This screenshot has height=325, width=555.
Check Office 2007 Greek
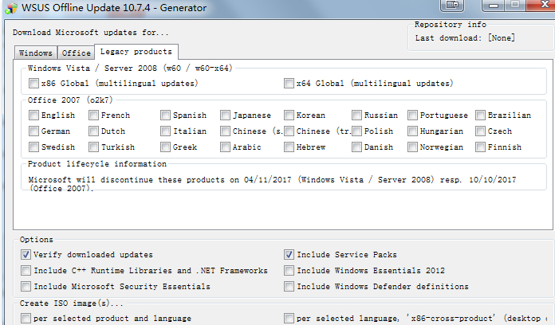coord(165,147)
